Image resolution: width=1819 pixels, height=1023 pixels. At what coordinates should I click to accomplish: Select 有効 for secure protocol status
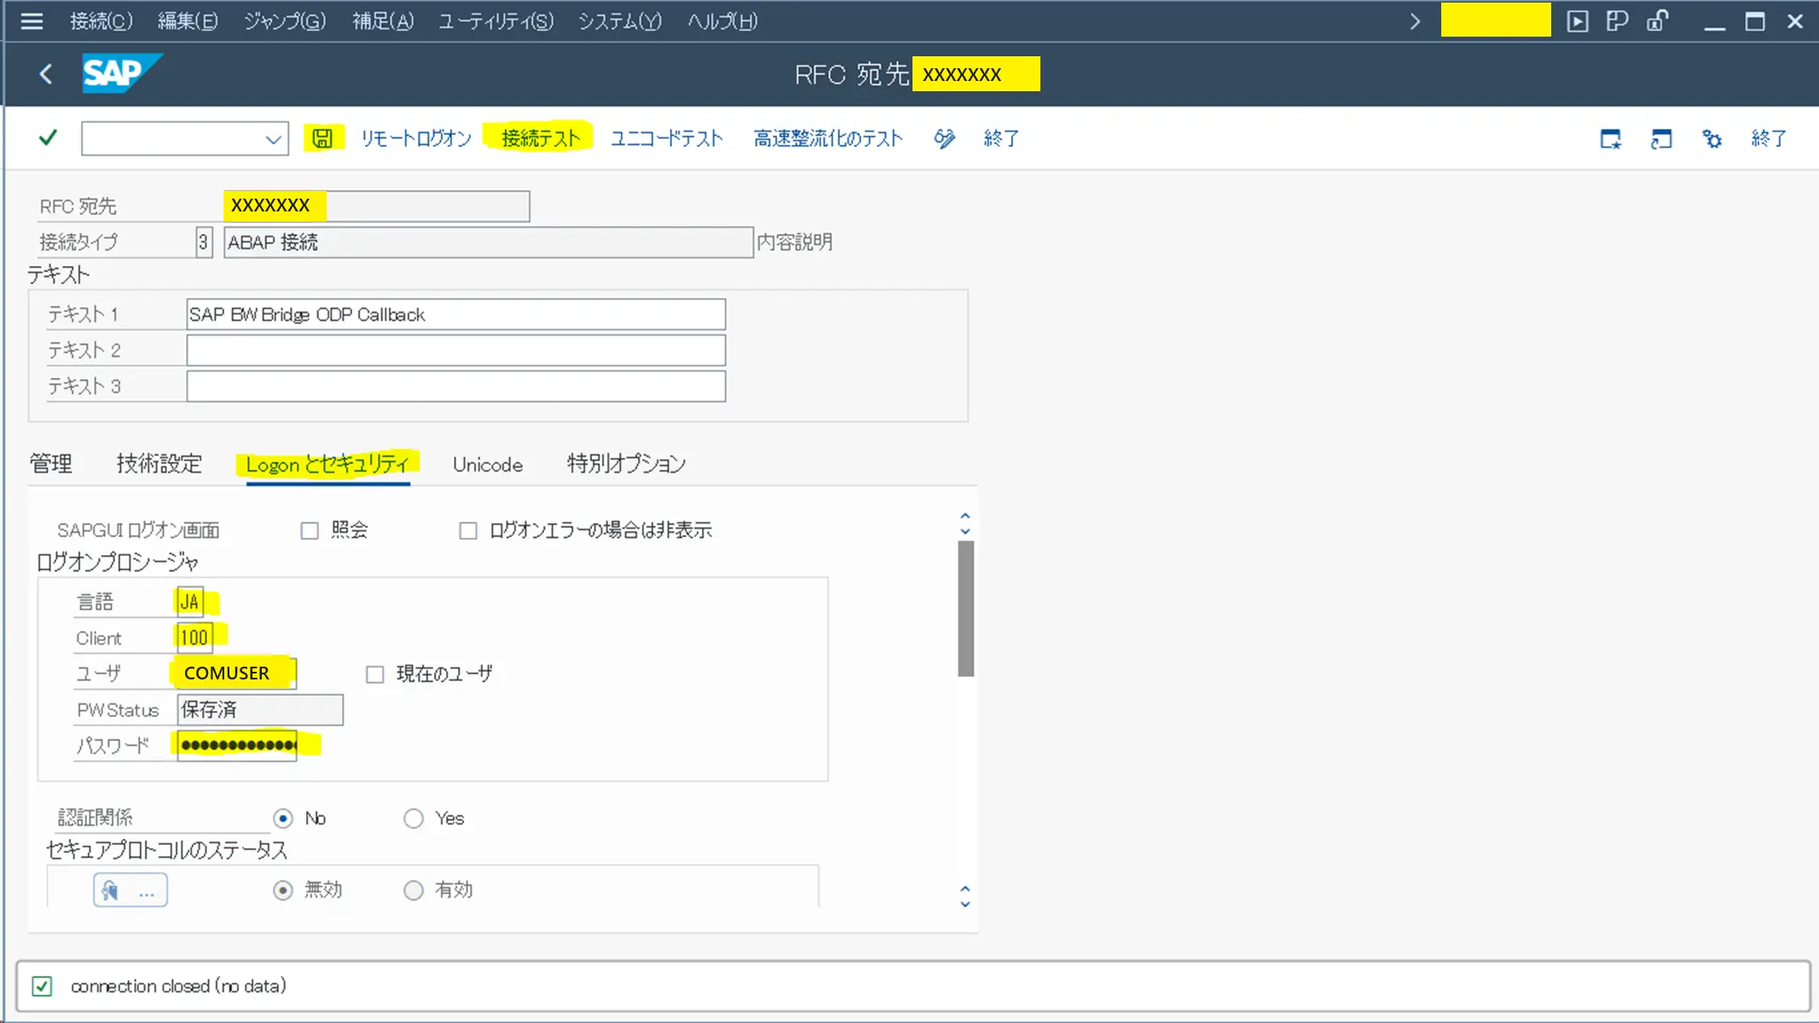pyautogui.click(x=414, y=891)
